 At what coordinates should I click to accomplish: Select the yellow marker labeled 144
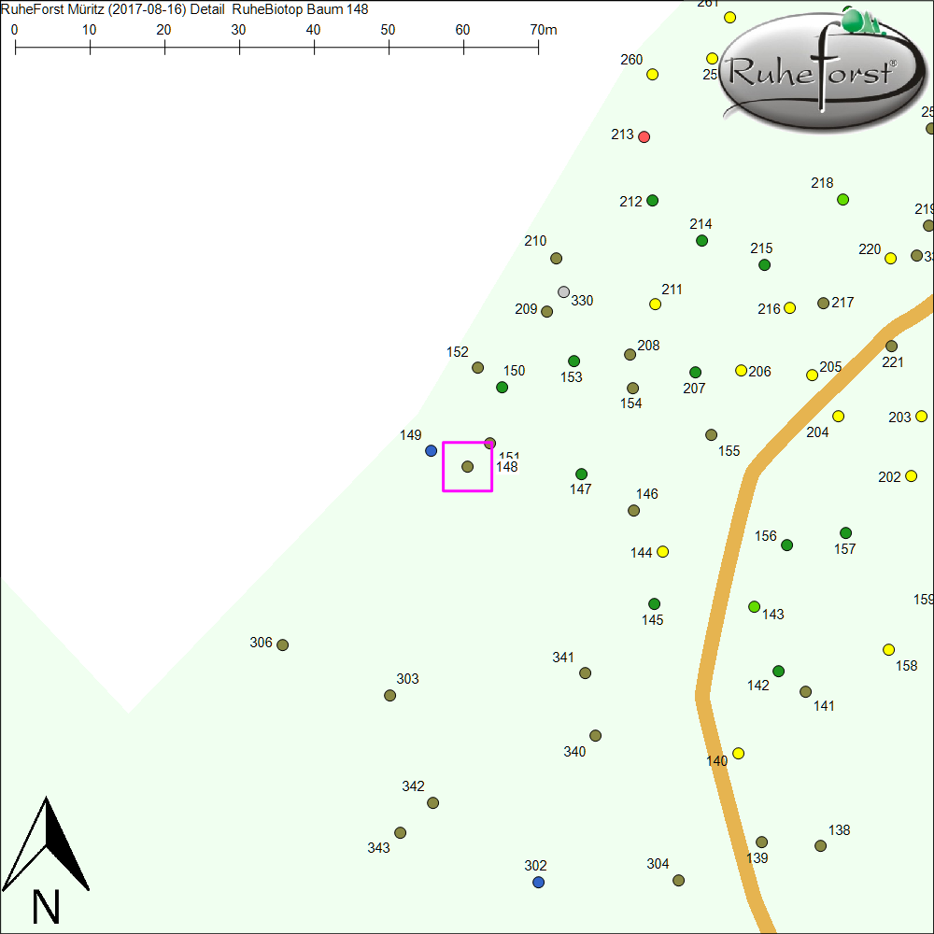tap(663, 551)
